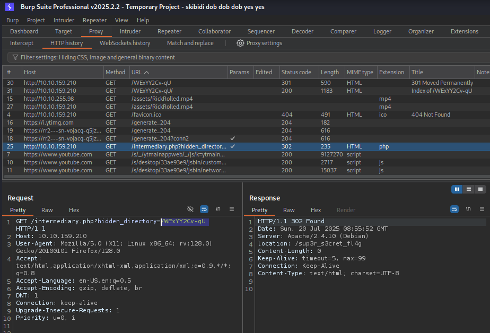The image size is (490, 333).
Task: Switch to side-by-side split layout
Action: click(x=457, y=189)
